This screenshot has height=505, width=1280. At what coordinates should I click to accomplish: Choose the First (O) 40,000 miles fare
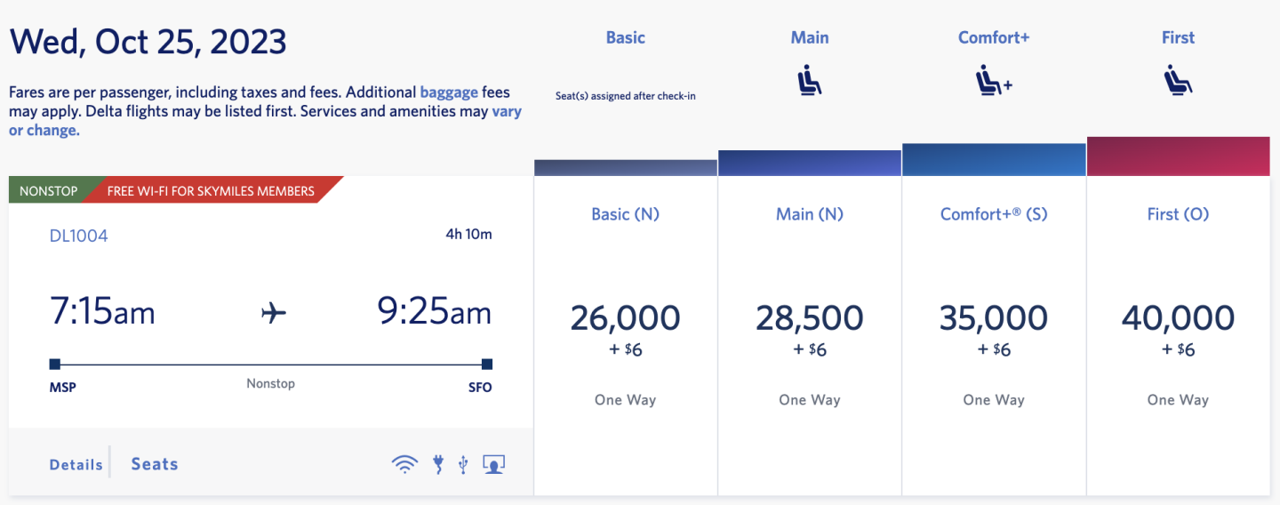[1178, 317]
